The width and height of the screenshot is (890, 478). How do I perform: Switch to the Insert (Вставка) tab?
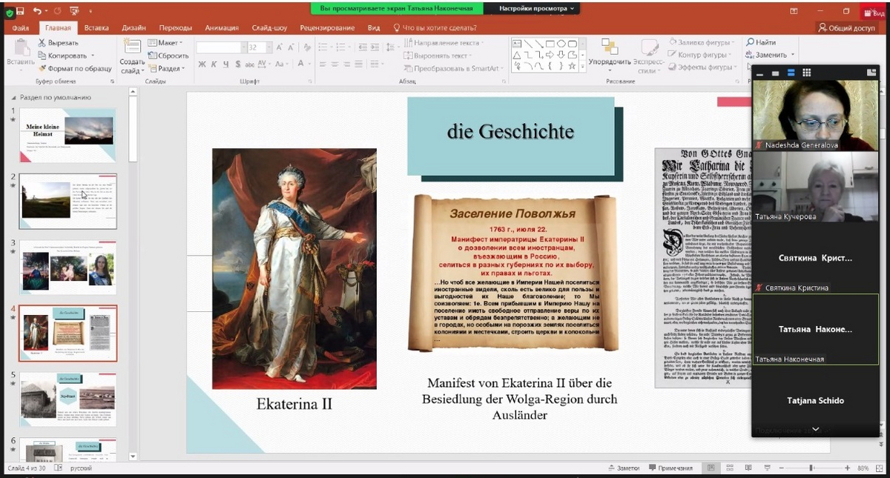[x=96, y=27]
